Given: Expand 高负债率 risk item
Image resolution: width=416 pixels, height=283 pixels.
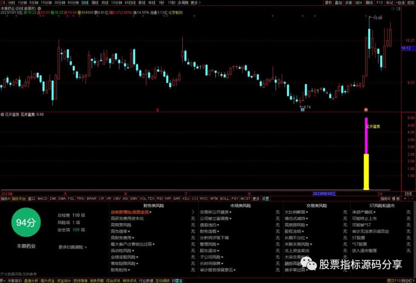Looking at the screenshot, I should [x=121, y=232].
